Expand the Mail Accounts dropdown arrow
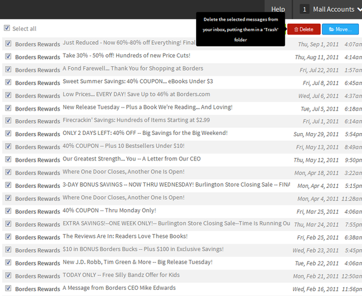The image size is (362, 296). pyautogui.click(x=360, y=9)
